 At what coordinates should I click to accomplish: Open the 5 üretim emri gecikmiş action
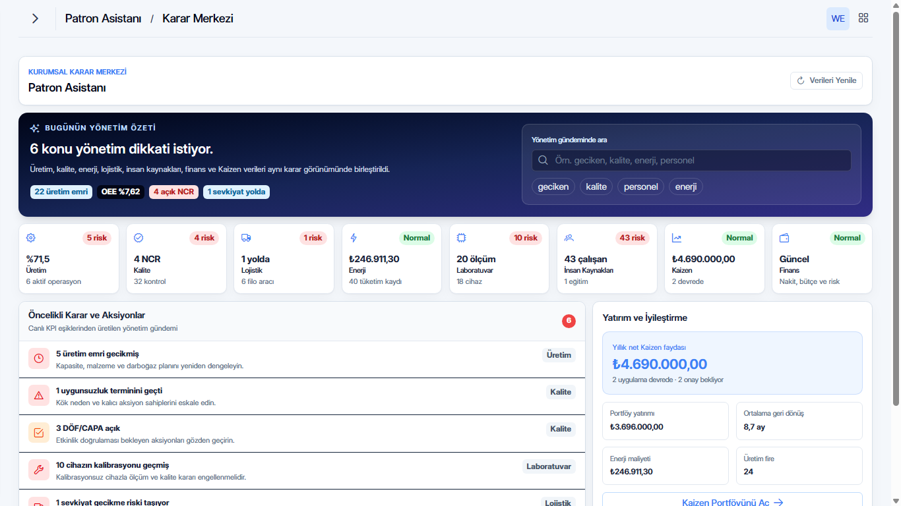(x=302, y=360)
